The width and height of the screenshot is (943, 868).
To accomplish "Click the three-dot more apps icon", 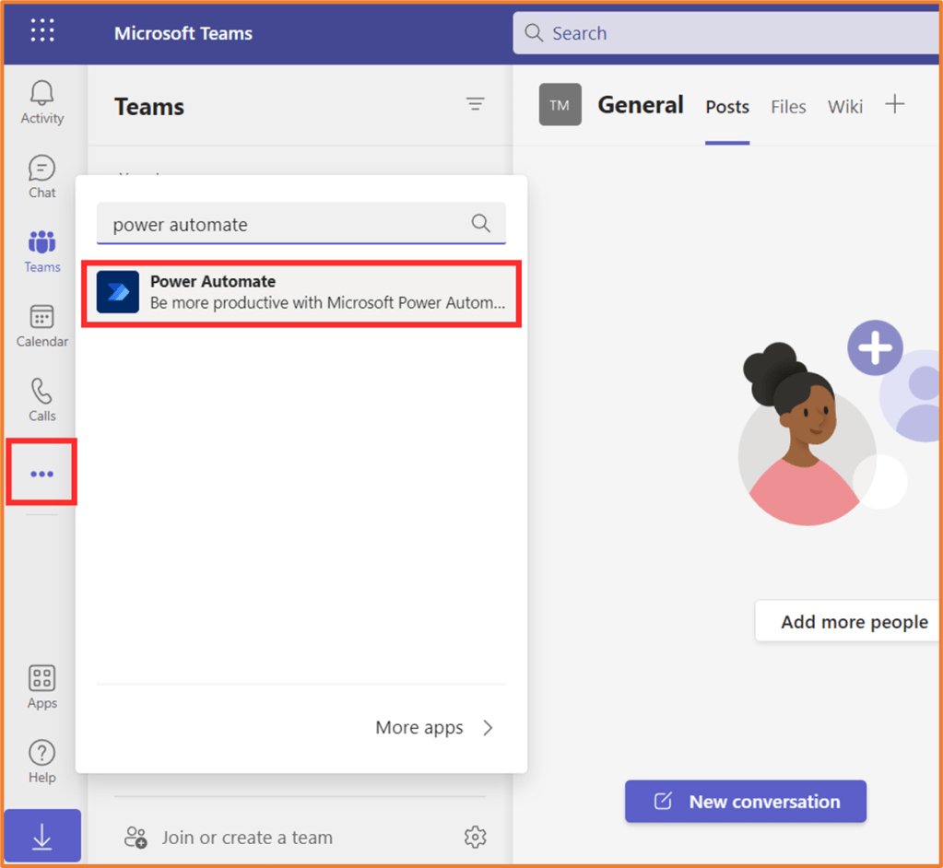I will point(42,474).
